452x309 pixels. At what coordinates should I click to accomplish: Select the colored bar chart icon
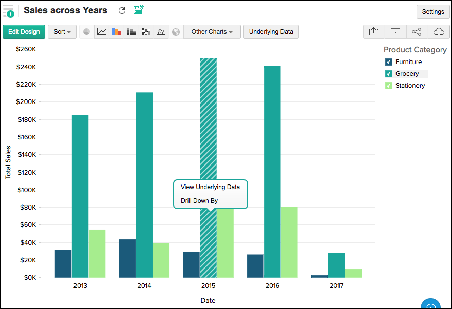[x=117, y=32]
